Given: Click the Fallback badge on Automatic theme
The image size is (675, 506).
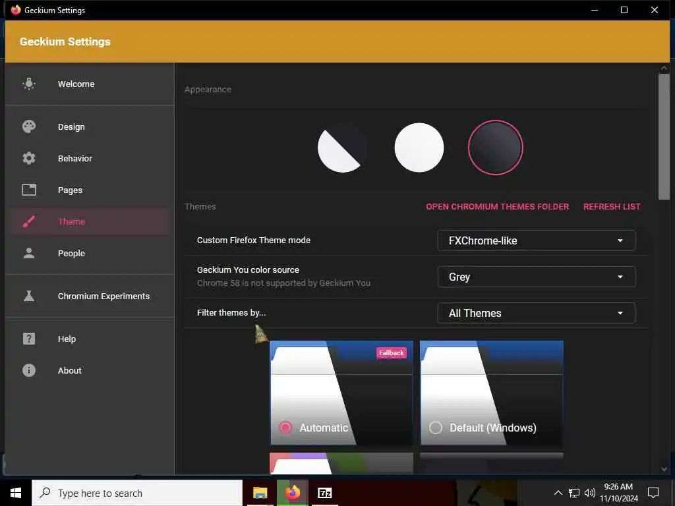Looking at the screenshot, I should [x=392, y=353].
